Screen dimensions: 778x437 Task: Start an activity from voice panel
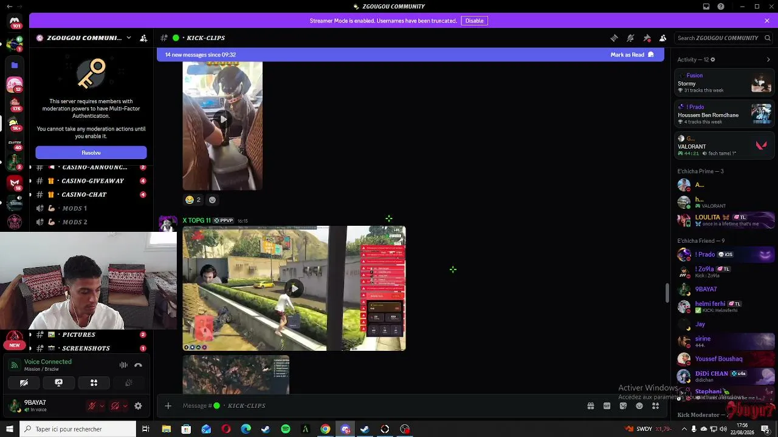point(94,383)
